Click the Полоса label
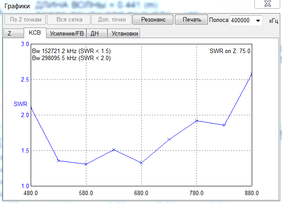Image resolution: width=282 pixels, height=203 pixels. [219, 20]
